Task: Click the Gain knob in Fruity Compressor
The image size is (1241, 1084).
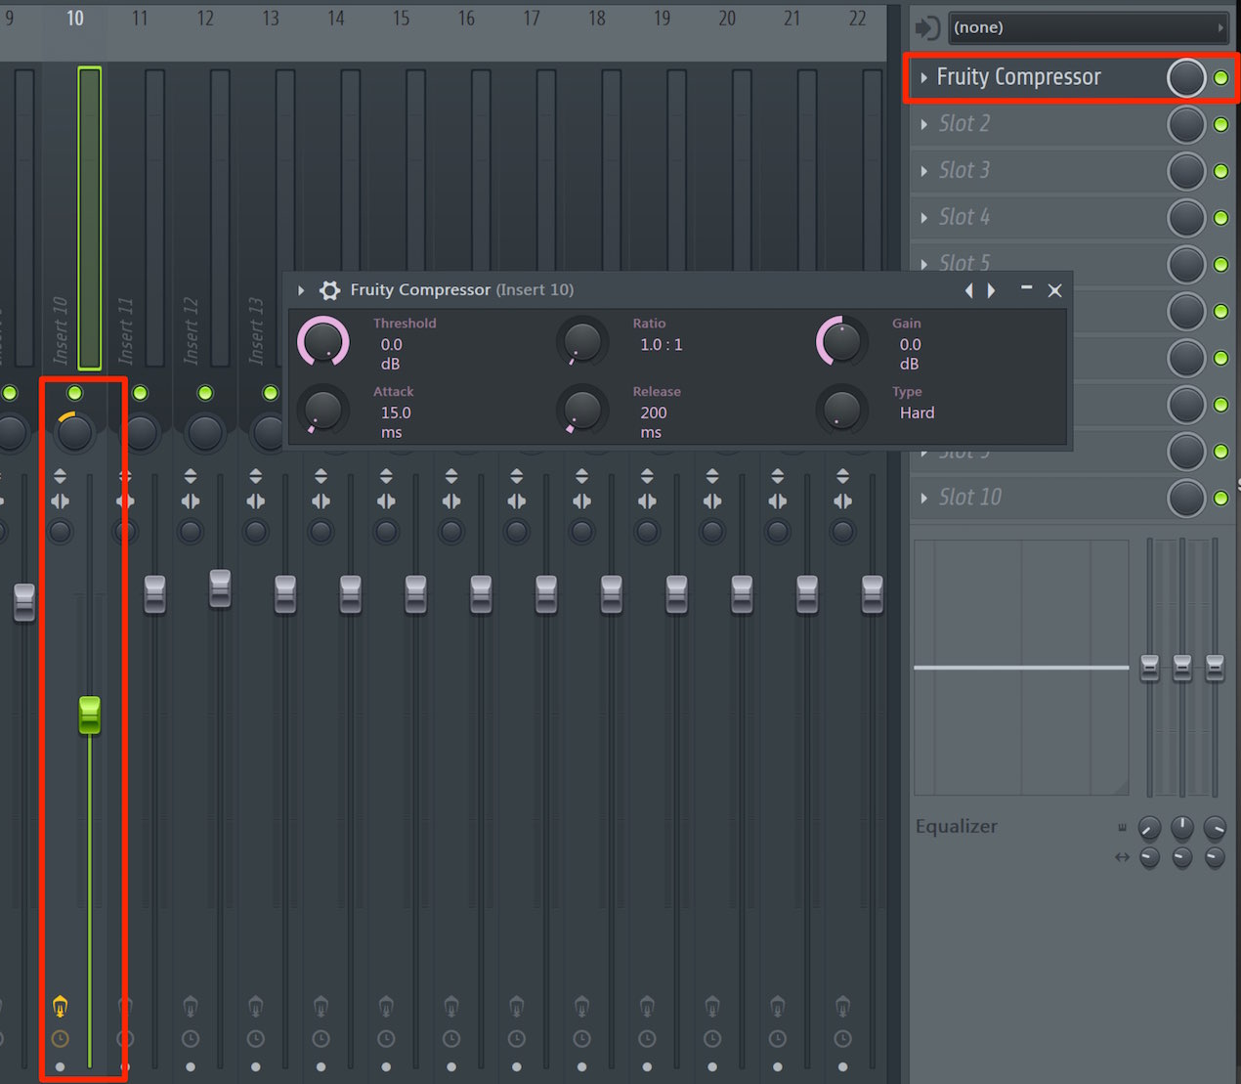Action: point(841,342)
